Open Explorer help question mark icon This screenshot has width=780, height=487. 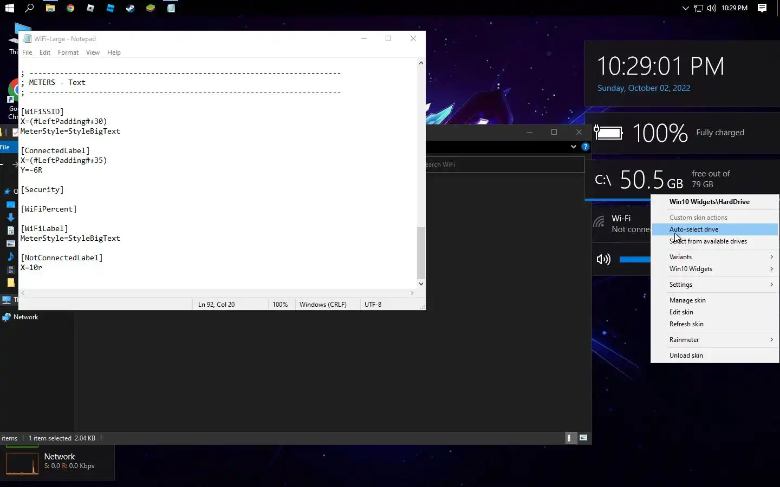(x=585, y=147)
